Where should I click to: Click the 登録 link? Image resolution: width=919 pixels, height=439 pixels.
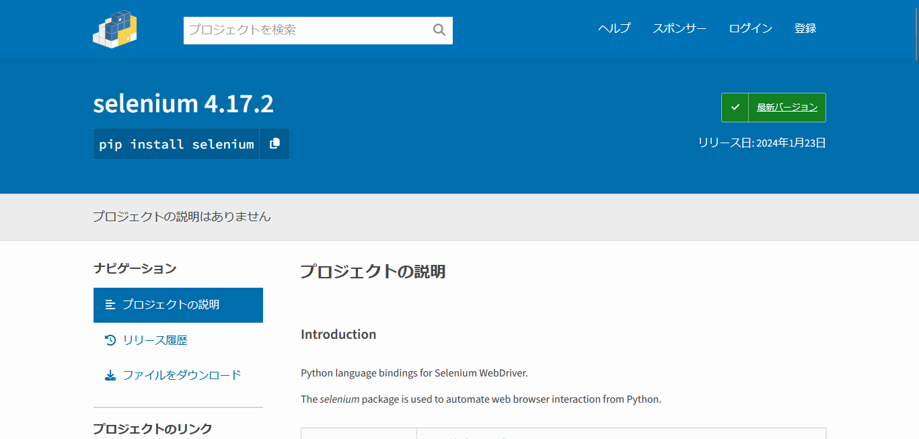[x=805, y=28]
